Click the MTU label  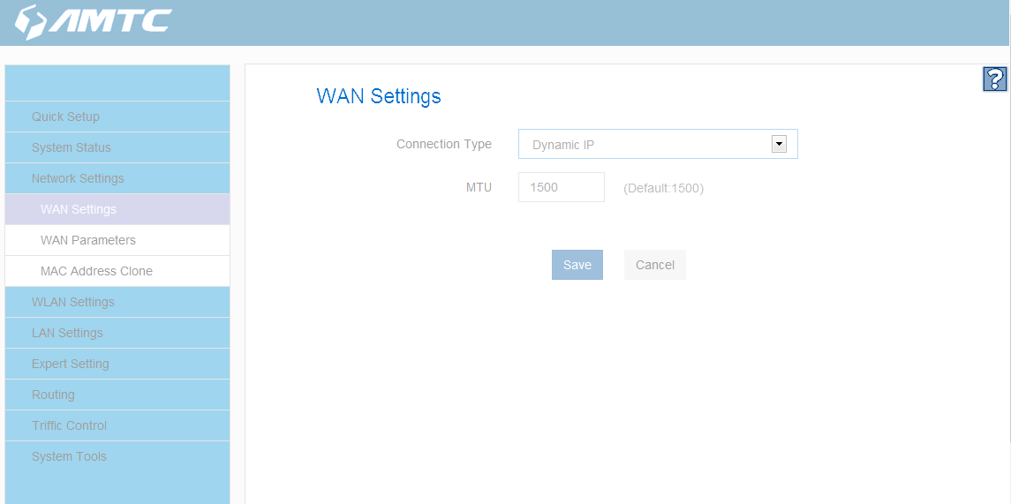tap(479, 187)
